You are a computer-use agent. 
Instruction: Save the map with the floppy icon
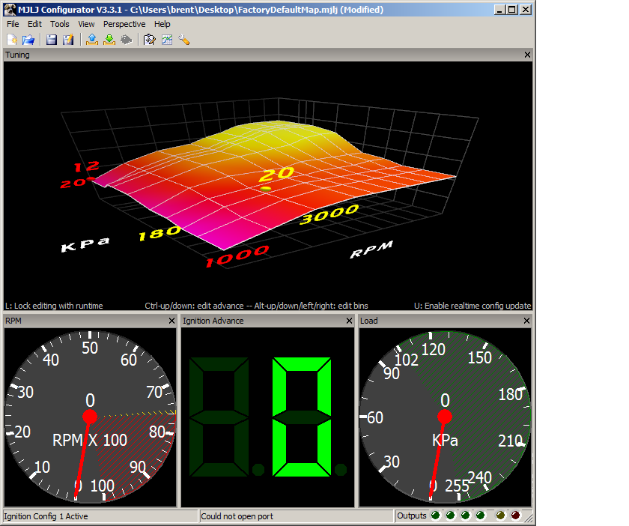tap(52, 40)
